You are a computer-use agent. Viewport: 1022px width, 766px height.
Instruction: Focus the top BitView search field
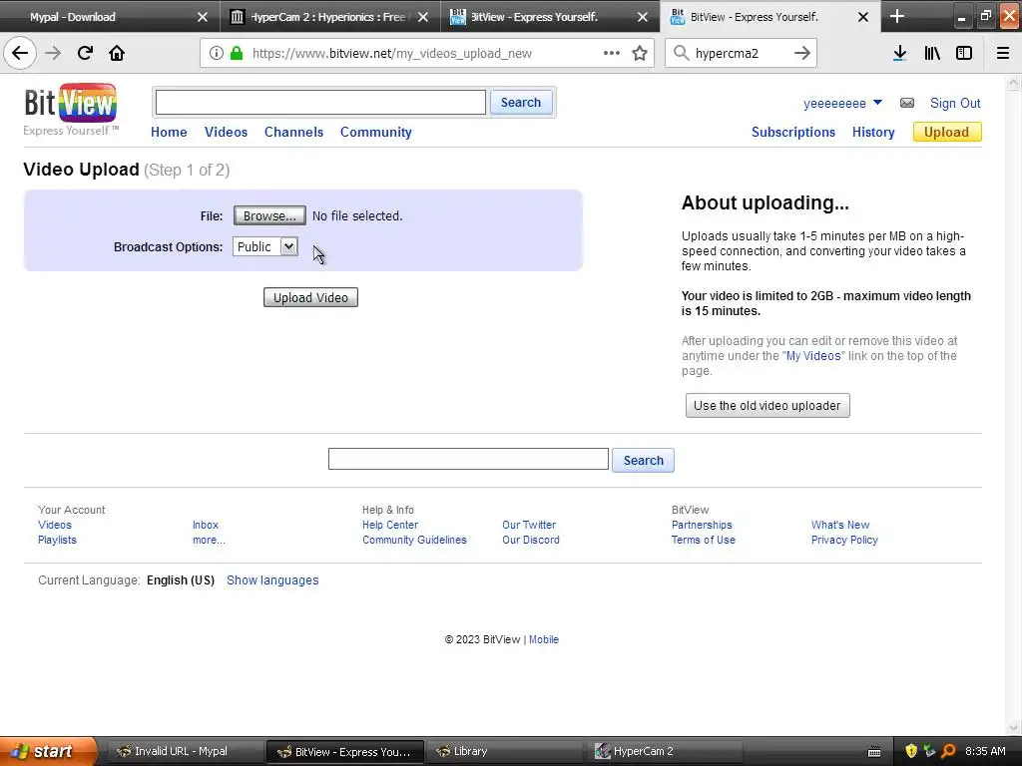click(320, 103)
